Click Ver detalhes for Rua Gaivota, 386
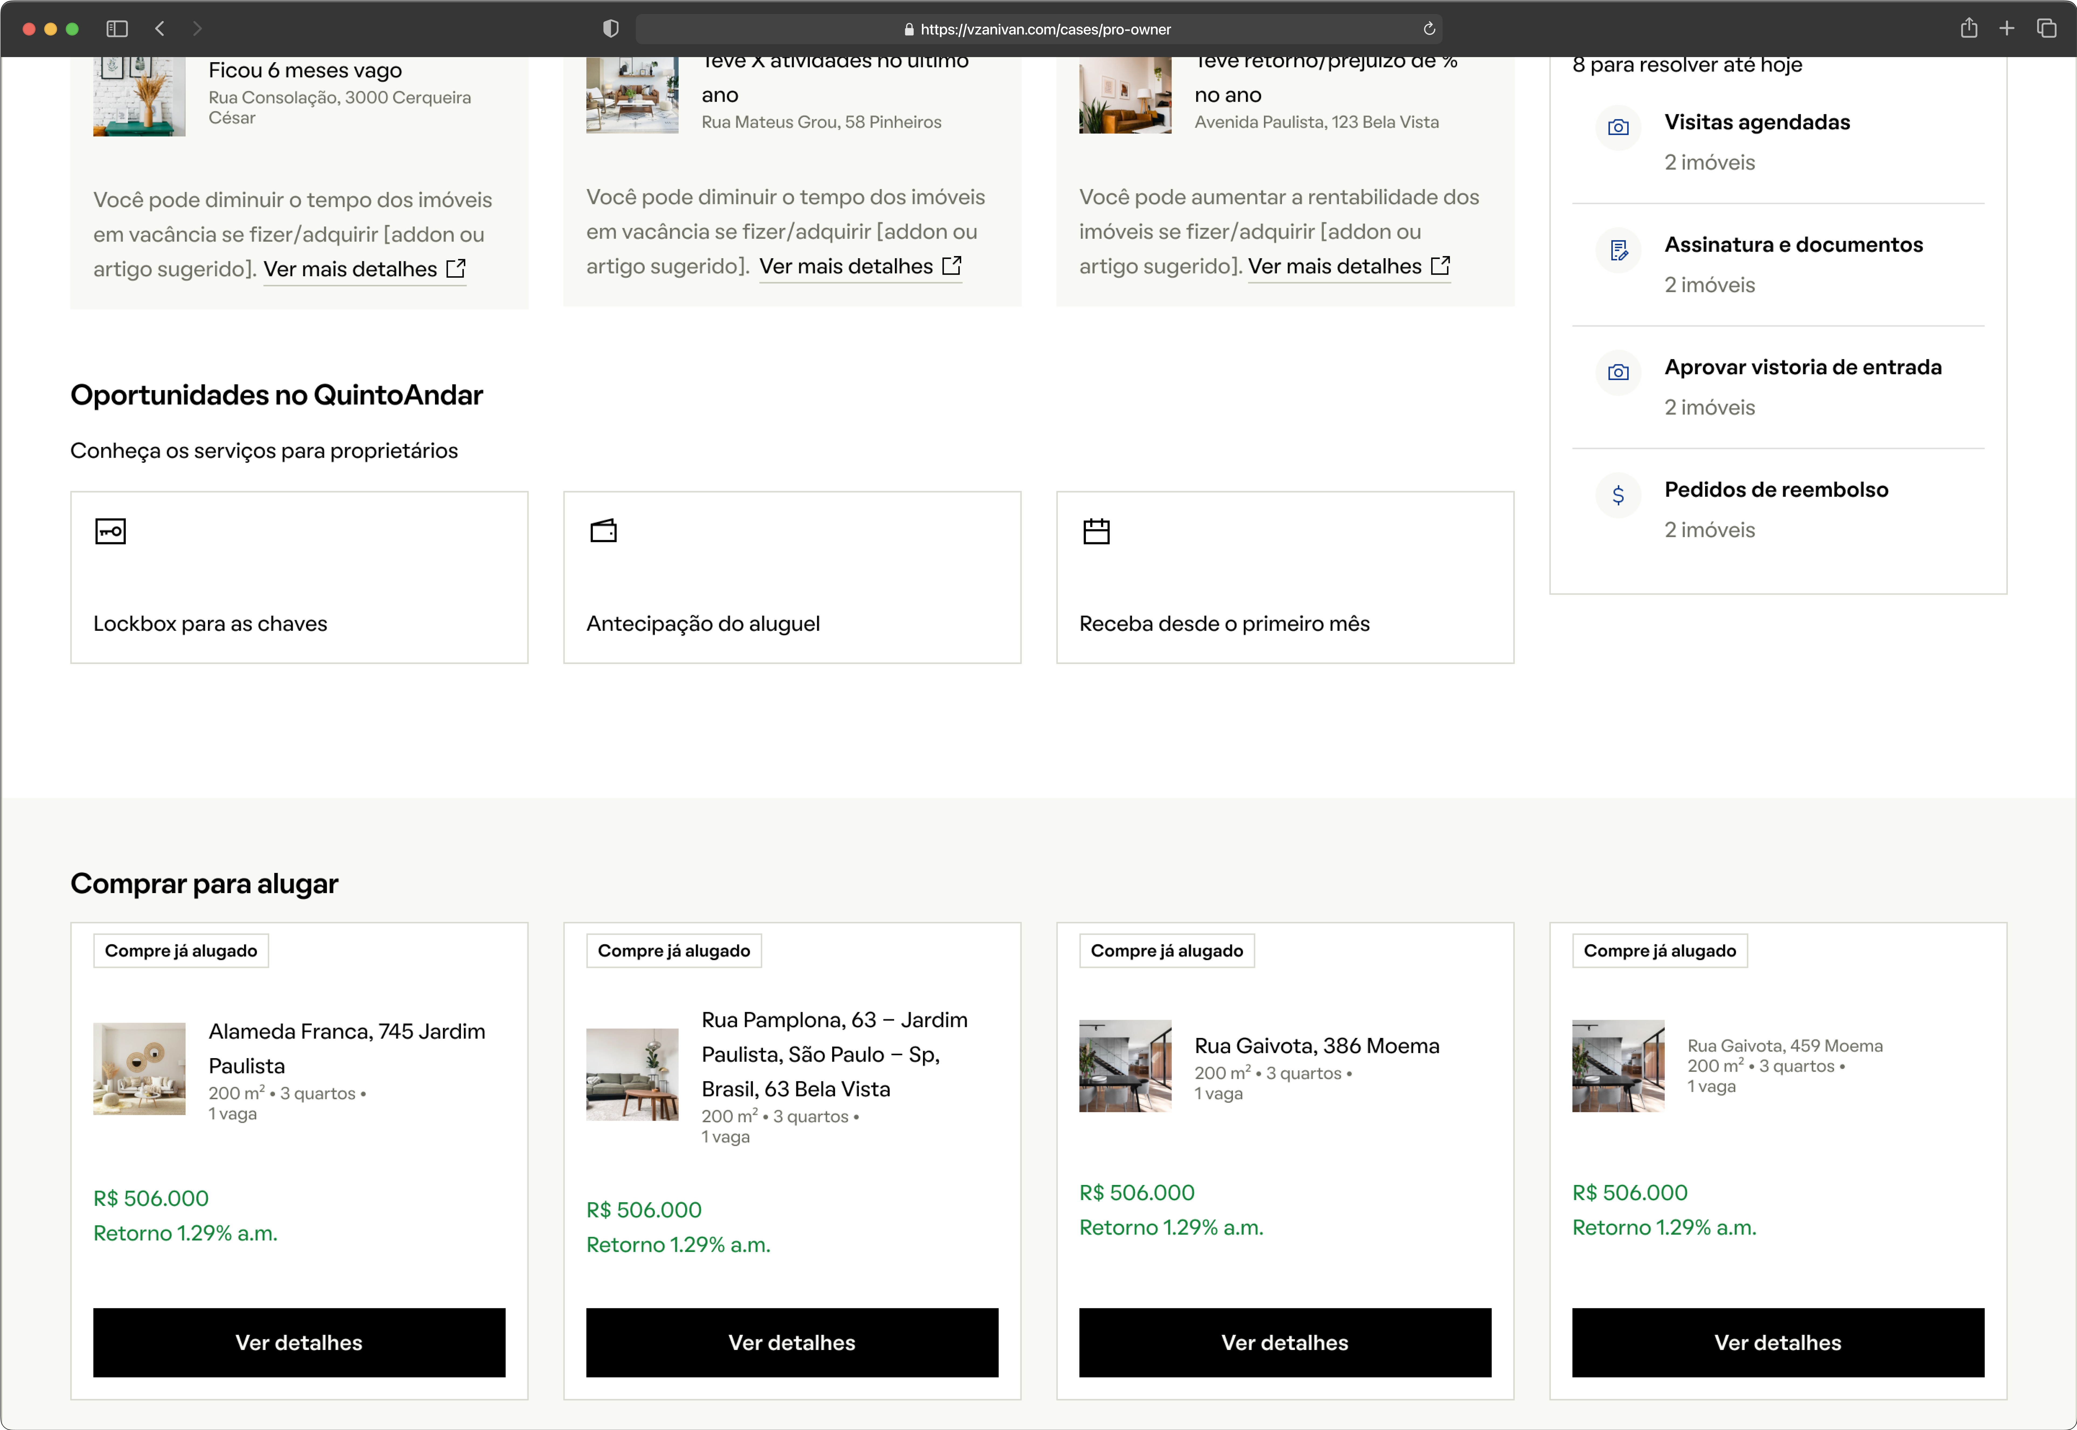 1285,1342
